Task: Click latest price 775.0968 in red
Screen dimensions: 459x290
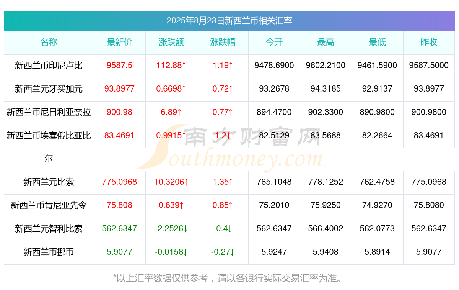Action: (x=120, y=182)
